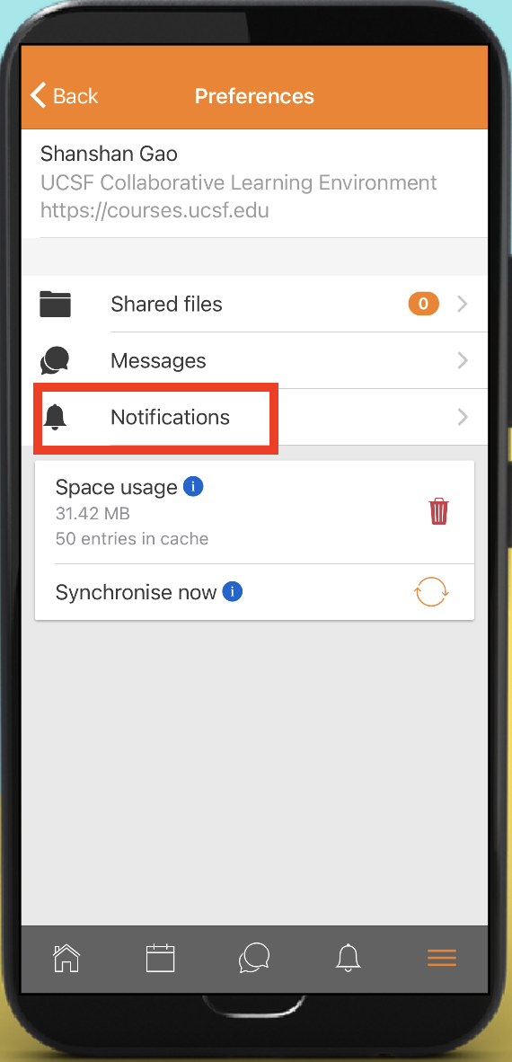Go Back from Preferences
This screenshot has width=512, height=1062.
click(65, 95)
